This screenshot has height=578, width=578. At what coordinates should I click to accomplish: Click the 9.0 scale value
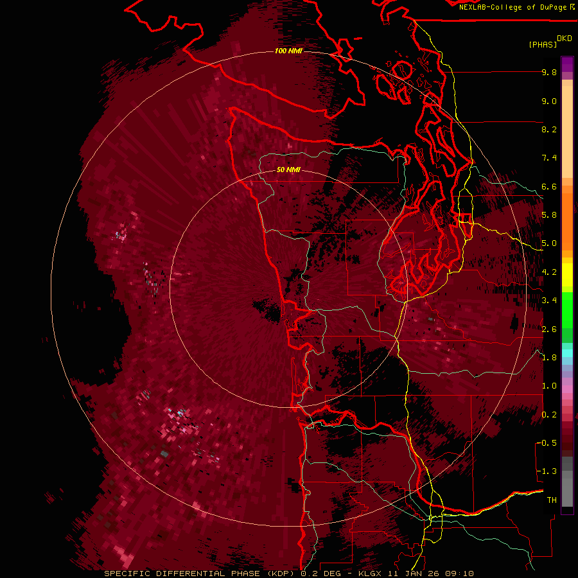click(x=549, y=101)
